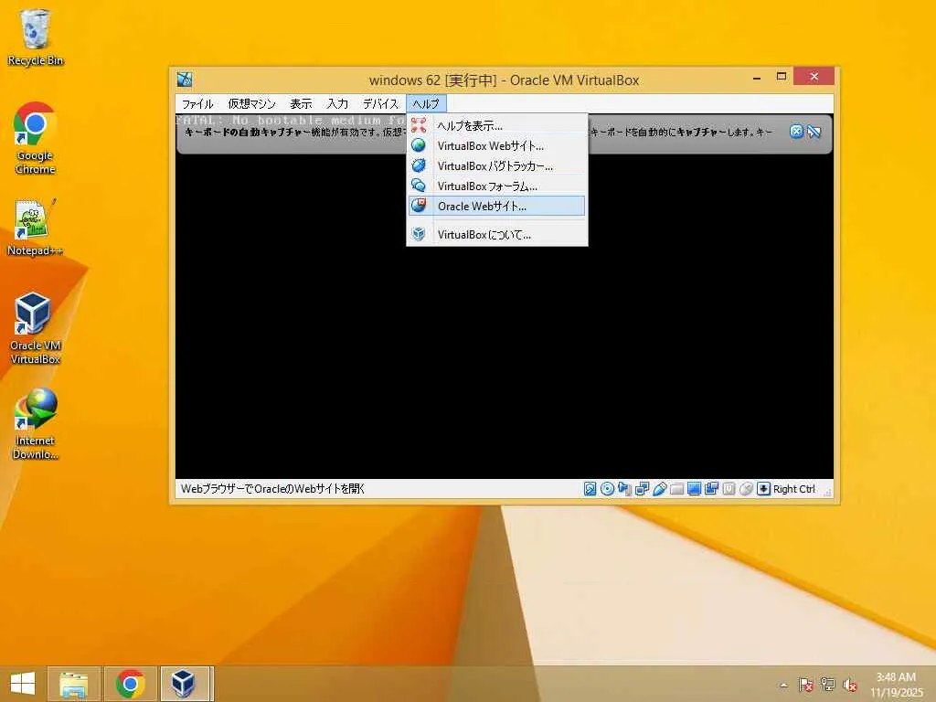Select the Notepad++ desktop shortcut
This screenshot has height=702, width=936.
36,228
